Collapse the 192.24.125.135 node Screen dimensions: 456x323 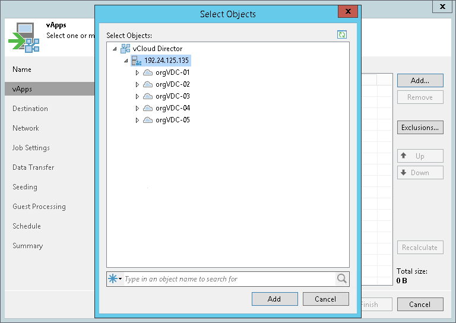click(x=126, y=61)
